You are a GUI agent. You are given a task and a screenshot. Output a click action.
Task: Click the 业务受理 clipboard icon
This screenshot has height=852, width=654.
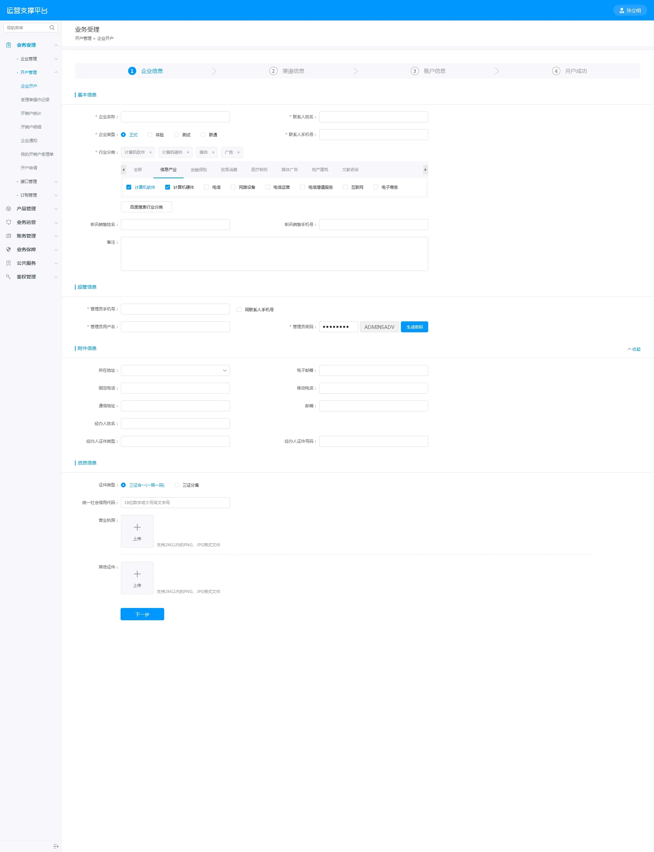(x=9, y=45)
